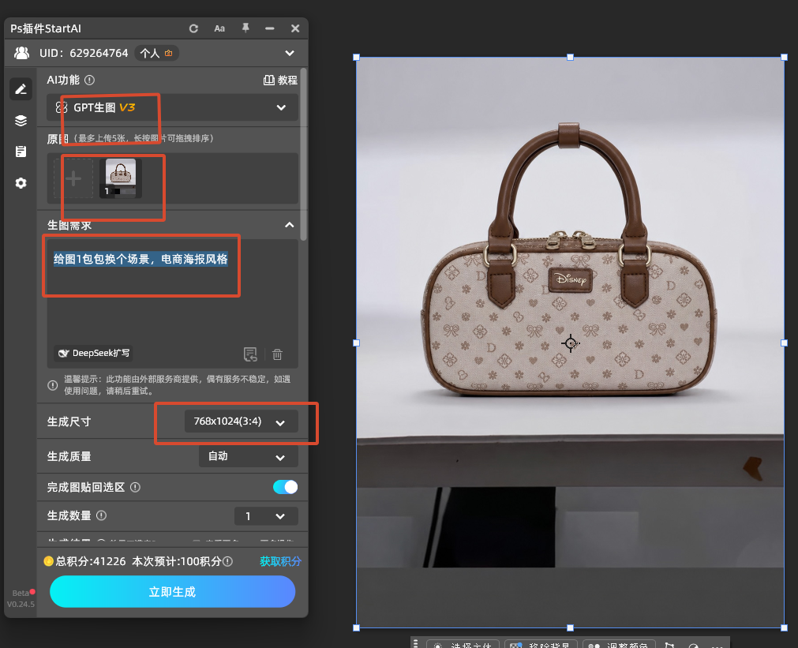Screen dimensions: 798x648
Task: Click the plus box to add source image
Action: [73, 178]
